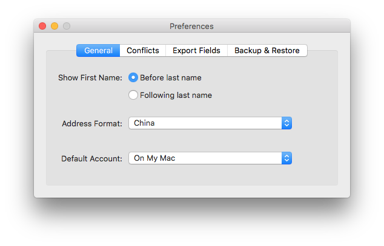Click the "Address Format:" label

tap(92, 123)
